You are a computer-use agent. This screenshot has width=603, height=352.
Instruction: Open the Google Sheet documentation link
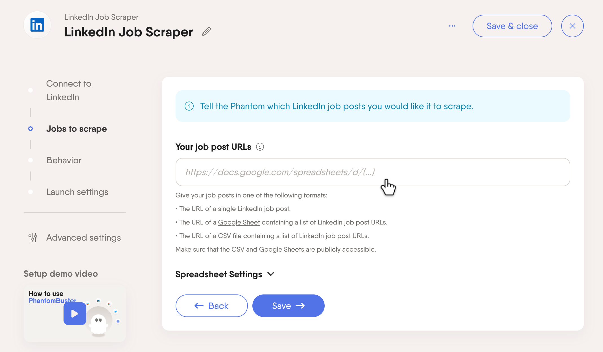click(x=239, y=222)
